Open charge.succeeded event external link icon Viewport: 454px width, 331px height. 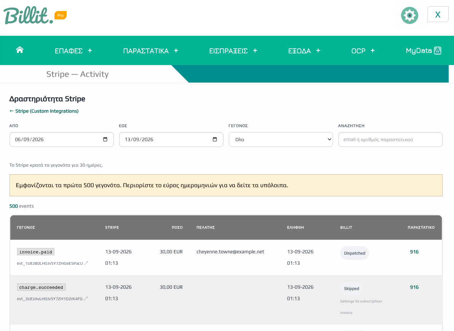[86, 299]
